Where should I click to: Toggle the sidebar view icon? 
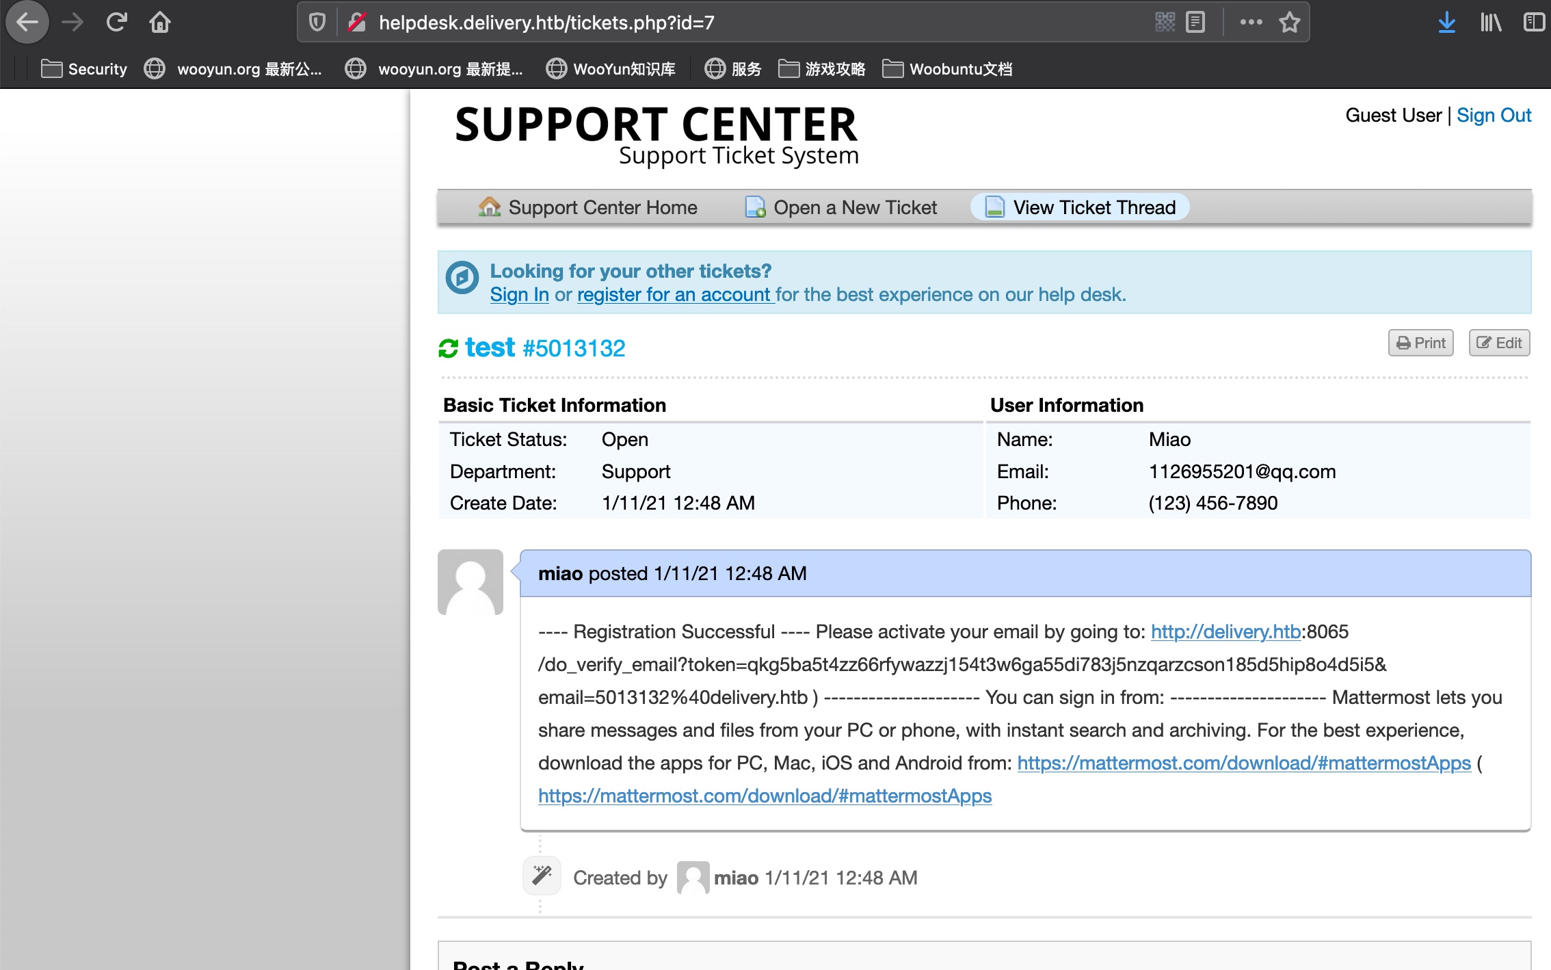1534,23
